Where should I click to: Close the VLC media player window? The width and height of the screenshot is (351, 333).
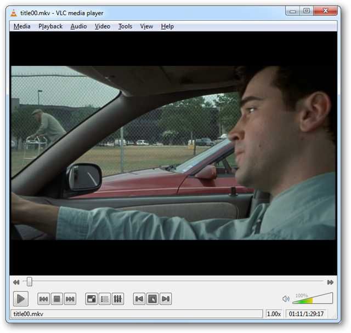click(325, 11)
